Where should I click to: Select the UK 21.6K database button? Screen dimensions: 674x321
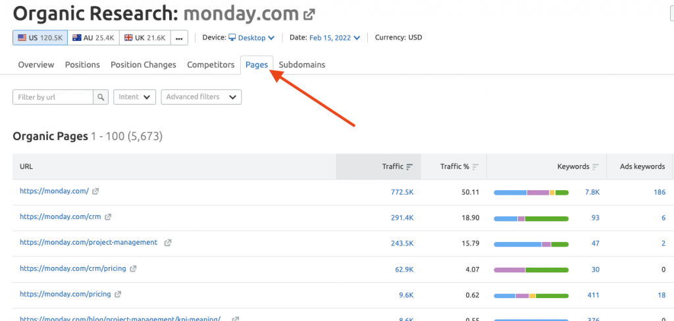pos(145,37)
